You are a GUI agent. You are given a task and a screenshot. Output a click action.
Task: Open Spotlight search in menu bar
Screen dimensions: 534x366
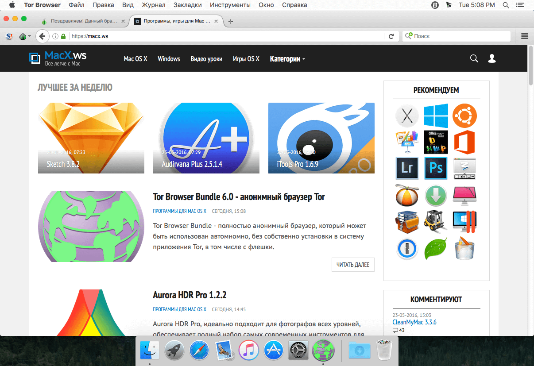point(506,5)
